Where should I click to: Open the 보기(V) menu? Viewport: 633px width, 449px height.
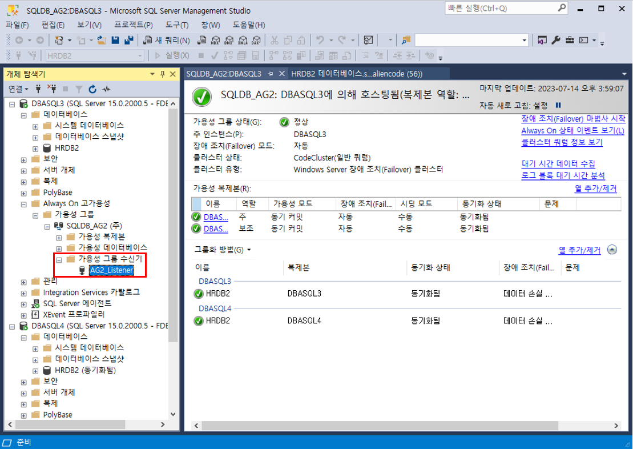(x=89, y=25)
